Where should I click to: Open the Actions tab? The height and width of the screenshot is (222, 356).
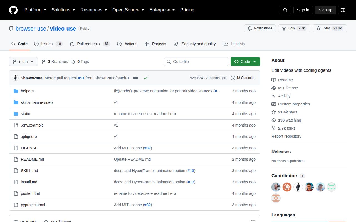pos(127,44)
